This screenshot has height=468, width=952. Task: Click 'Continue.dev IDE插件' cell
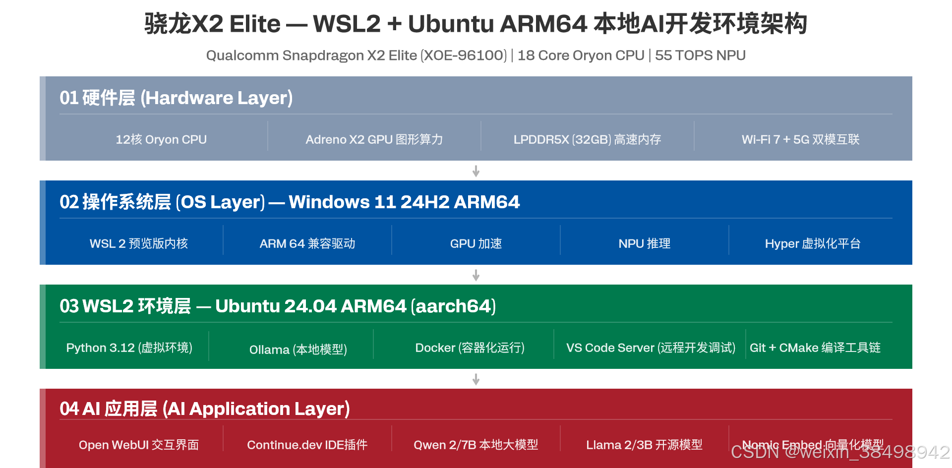pos(307,445)
